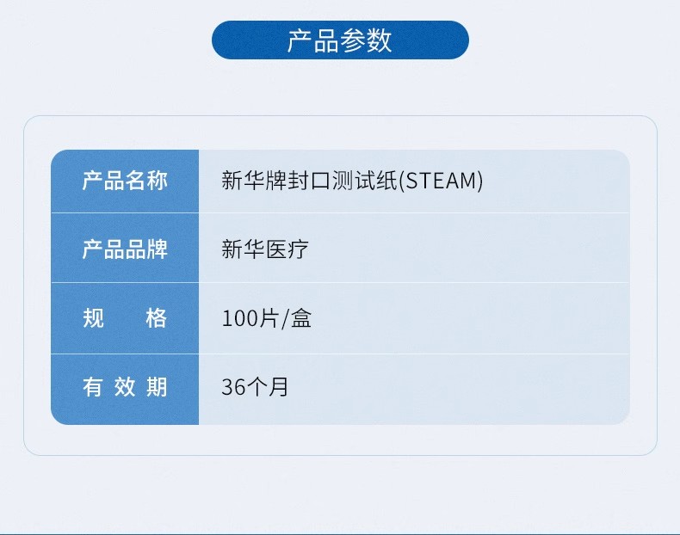Click the 效 character in the 有效期 label
Screen dimensions: 680x535
tap(125, 387)
